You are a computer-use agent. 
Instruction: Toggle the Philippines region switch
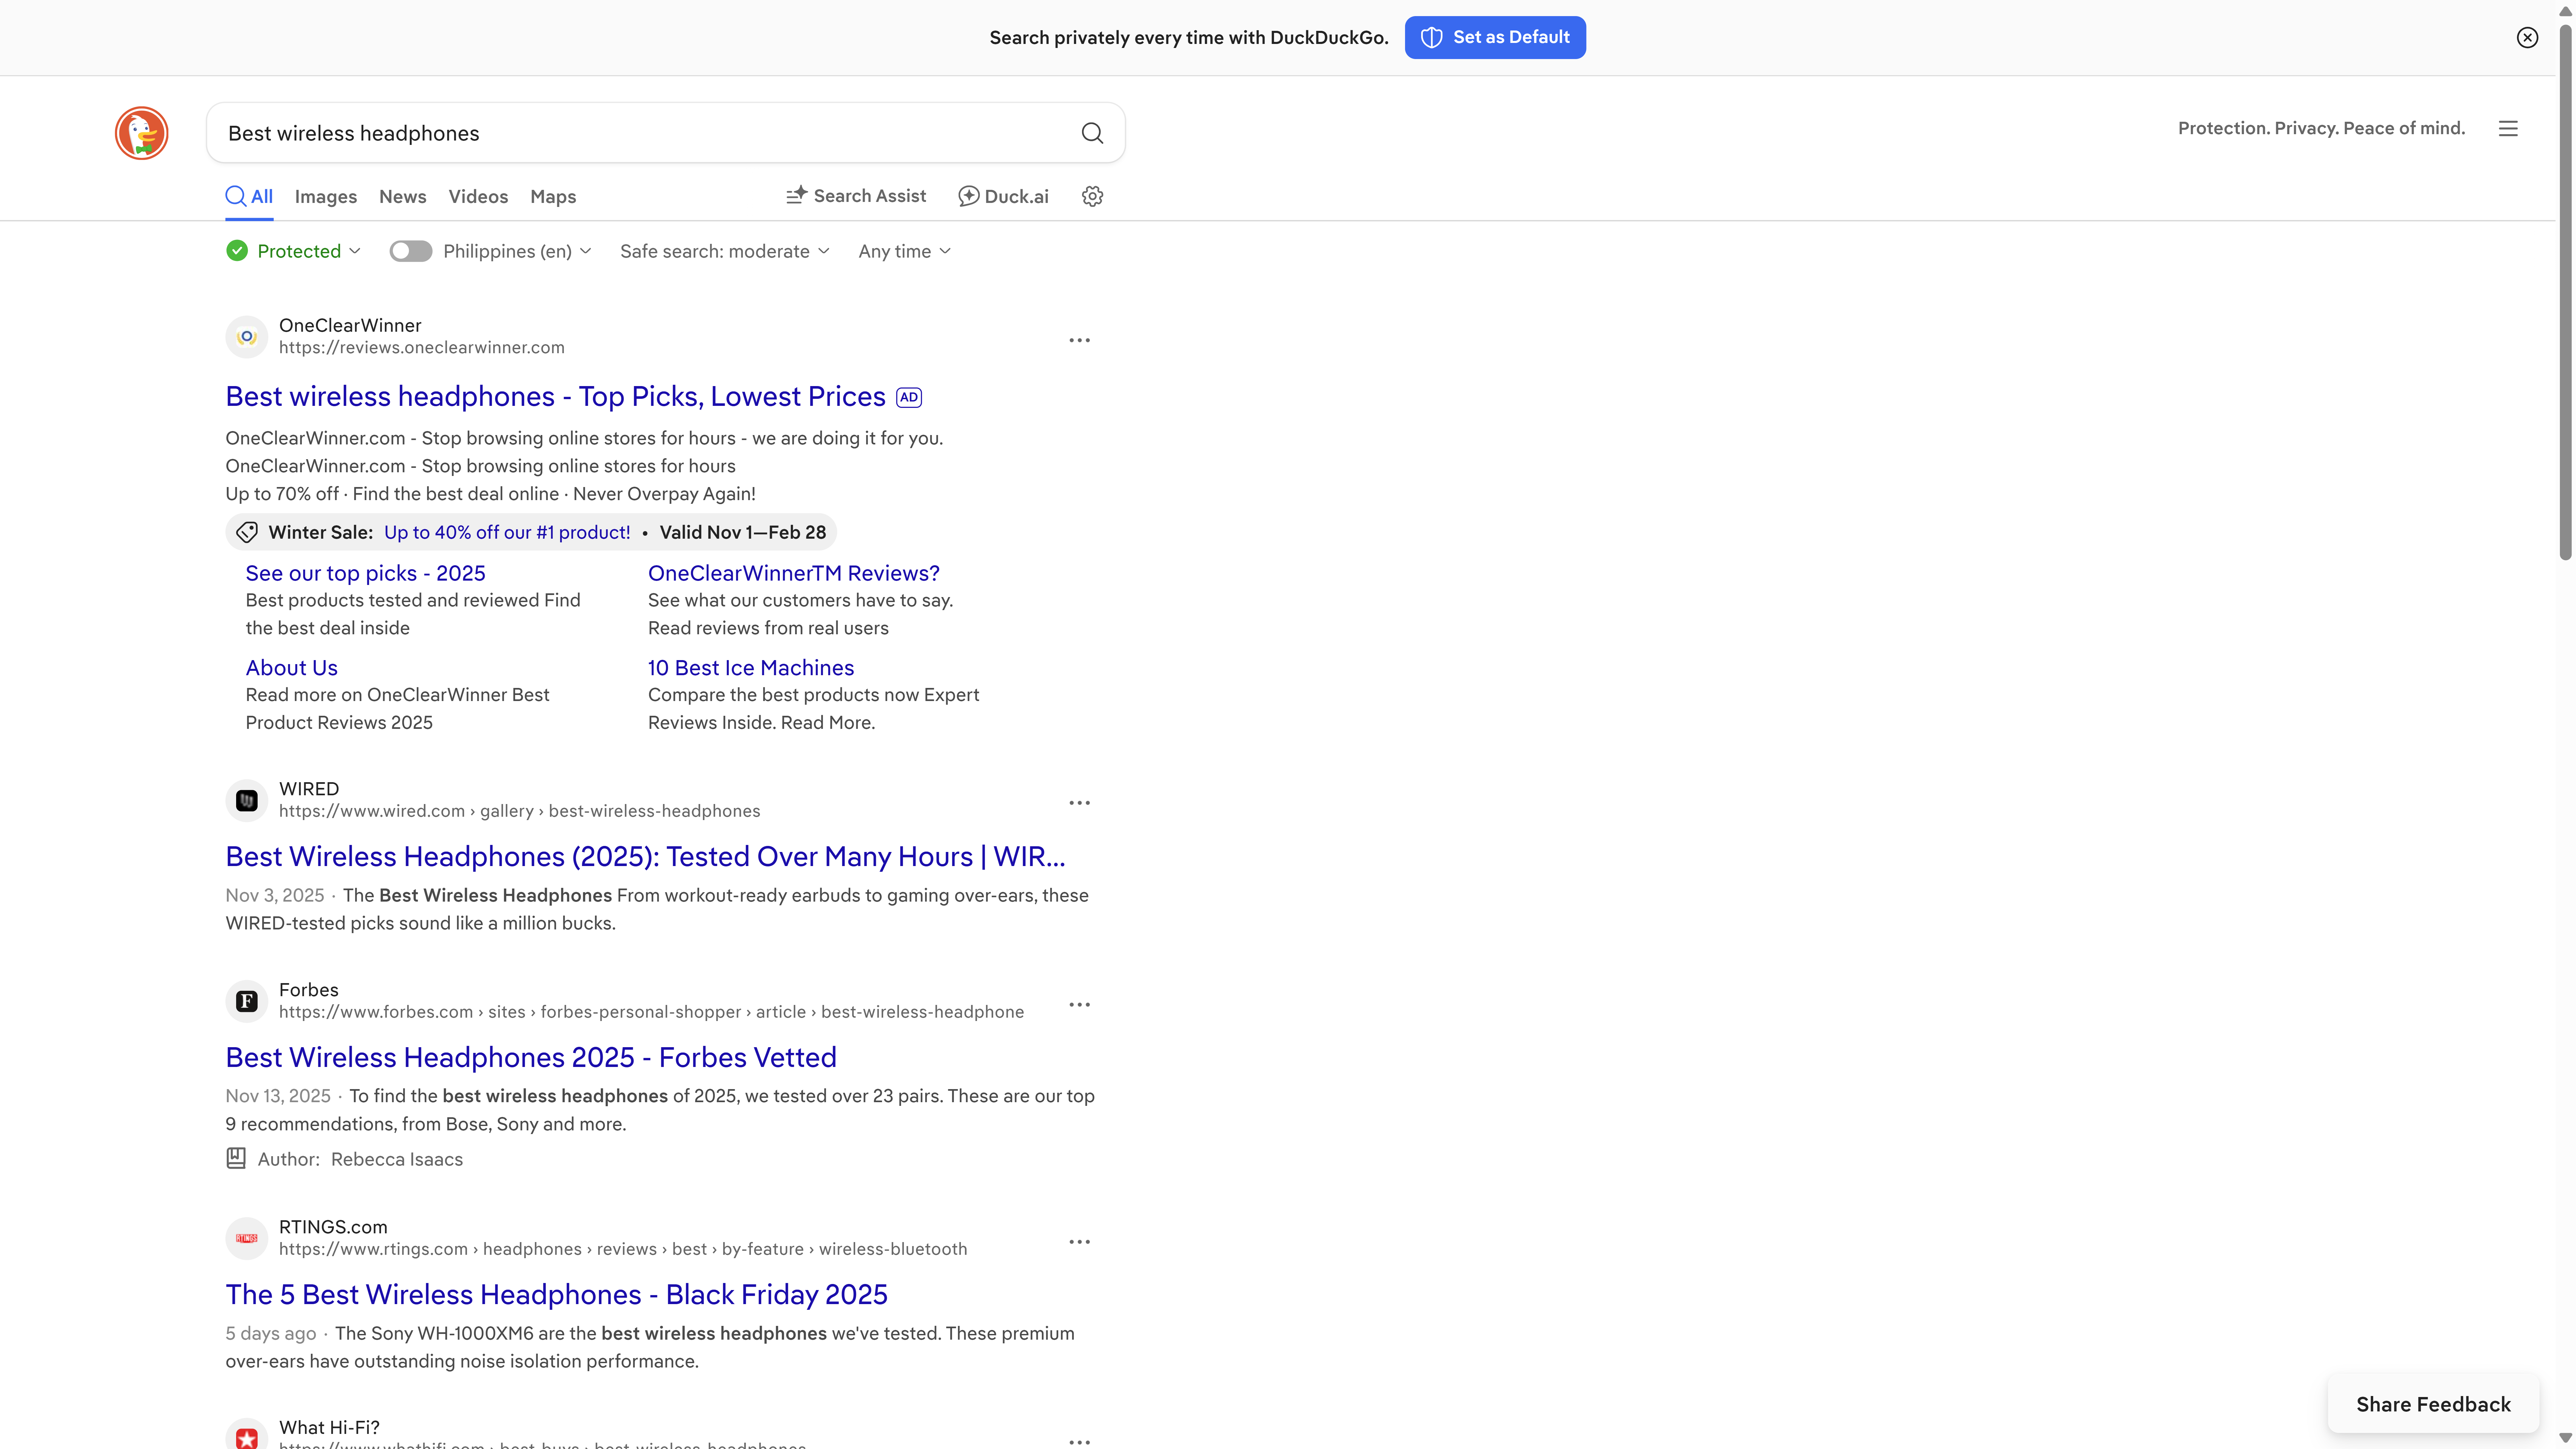click(410, 251)
